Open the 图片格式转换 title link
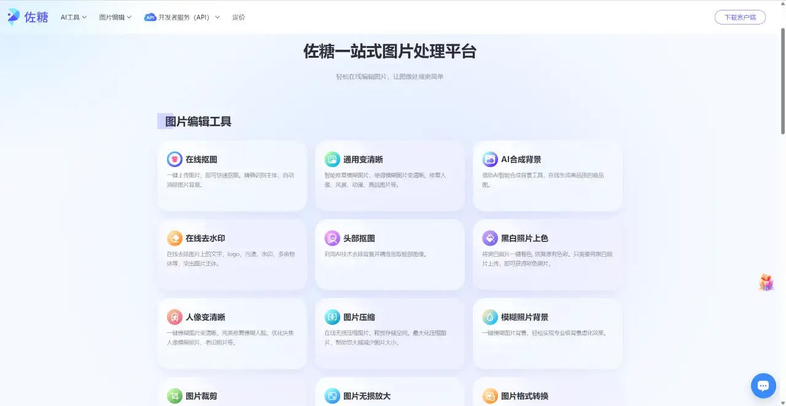Viewport: 786px width, 406px height. [x=525, y=396]
